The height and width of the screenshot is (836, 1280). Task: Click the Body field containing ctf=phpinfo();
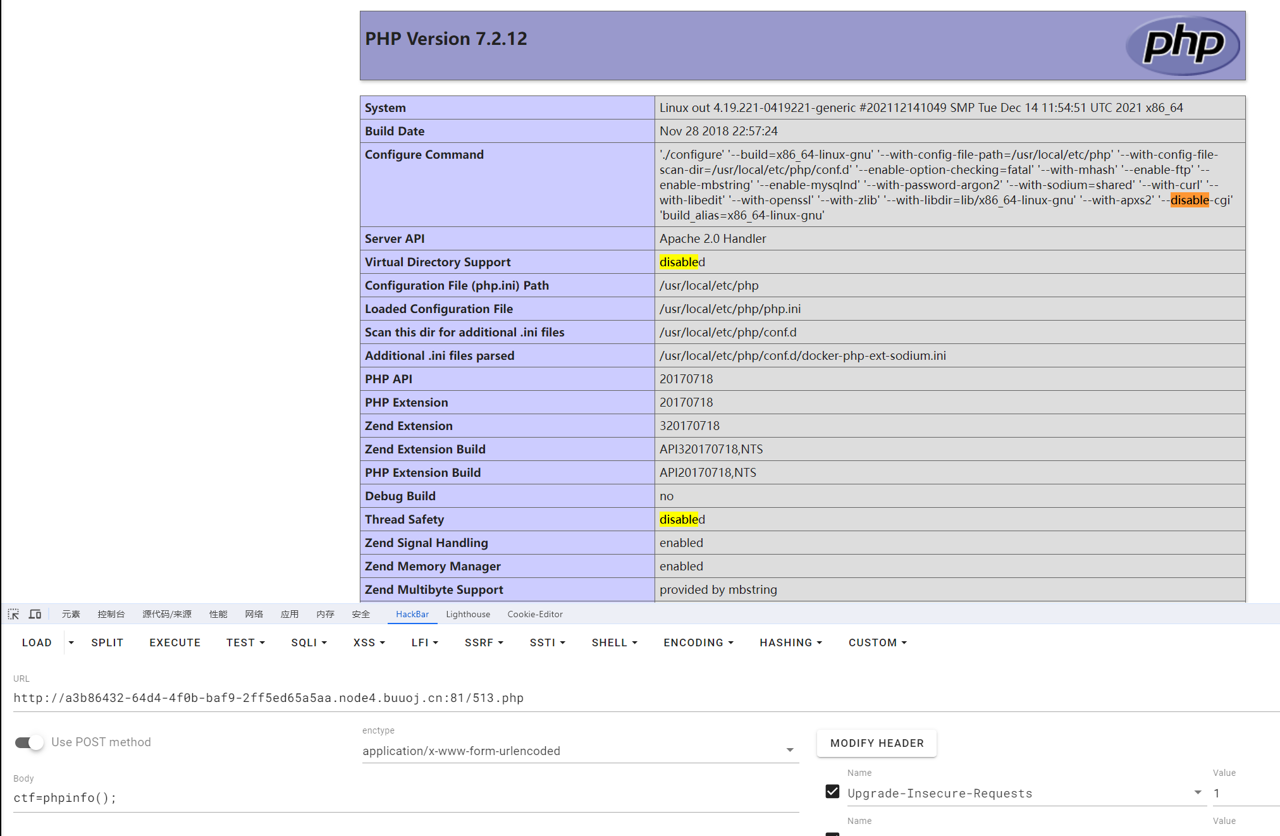pos(406,798)
